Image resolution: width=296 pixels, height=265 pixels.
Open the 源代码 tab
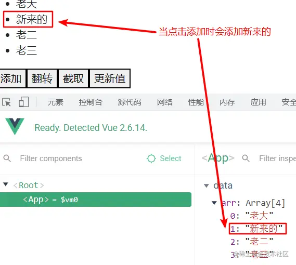pos(130,102)
